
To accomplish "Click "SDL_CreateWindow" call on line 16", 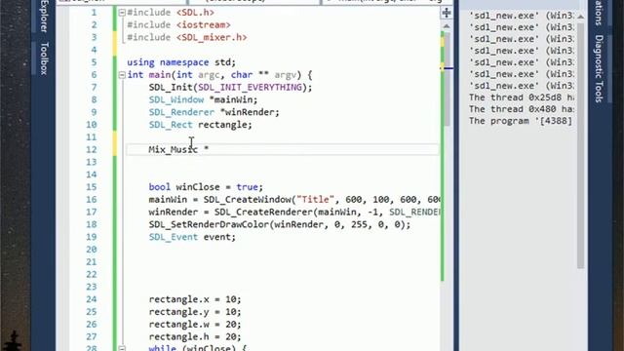I will click(x=247, y=199).
